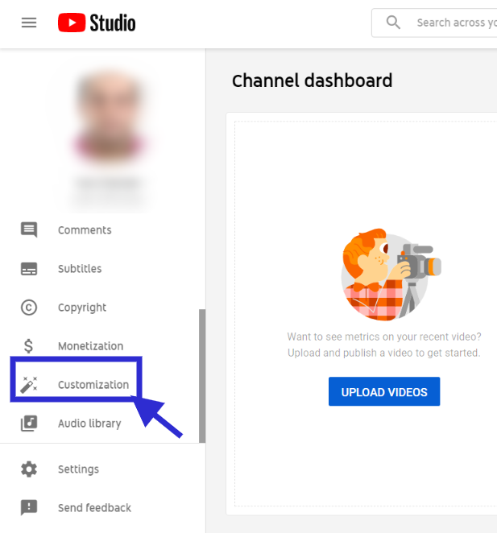Choose Customization in the left menu

[x=93, y=385]
